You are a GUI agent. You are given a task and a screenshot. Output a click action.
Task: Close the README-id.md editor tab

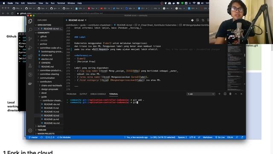point(86,20)
